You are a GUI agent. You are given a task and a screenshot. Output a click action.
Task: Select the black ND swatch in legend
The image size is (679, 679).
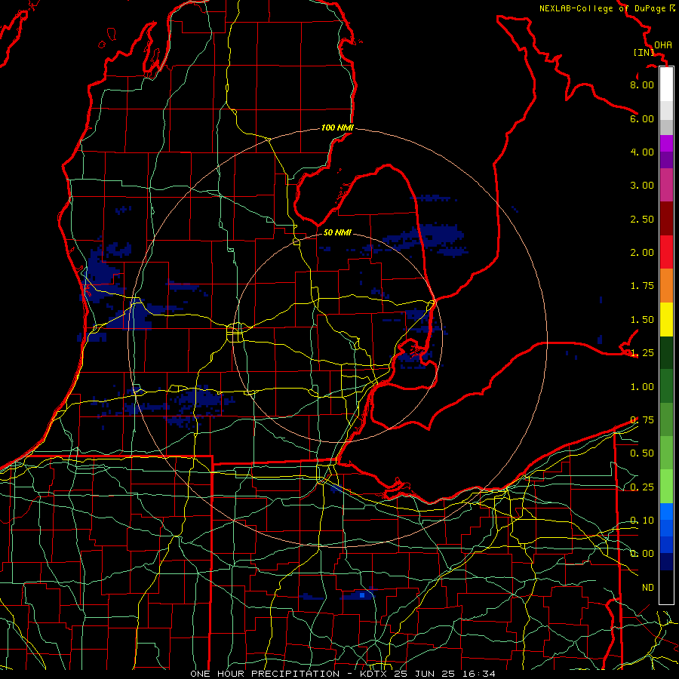coord(666,587)
